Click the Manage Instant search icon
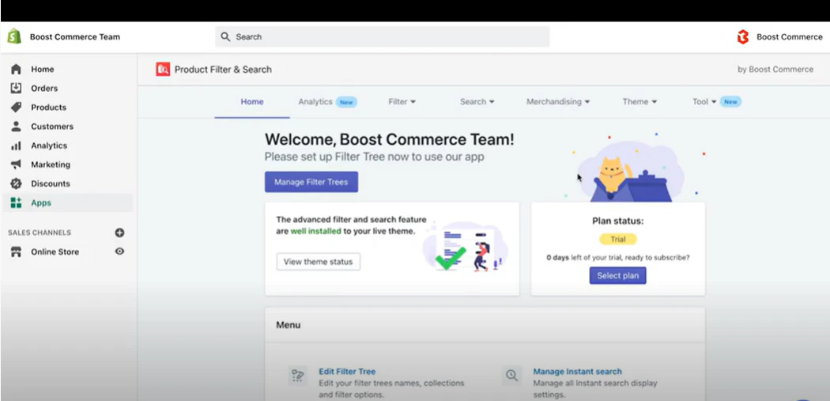The image size is (830, 401). 511,375
